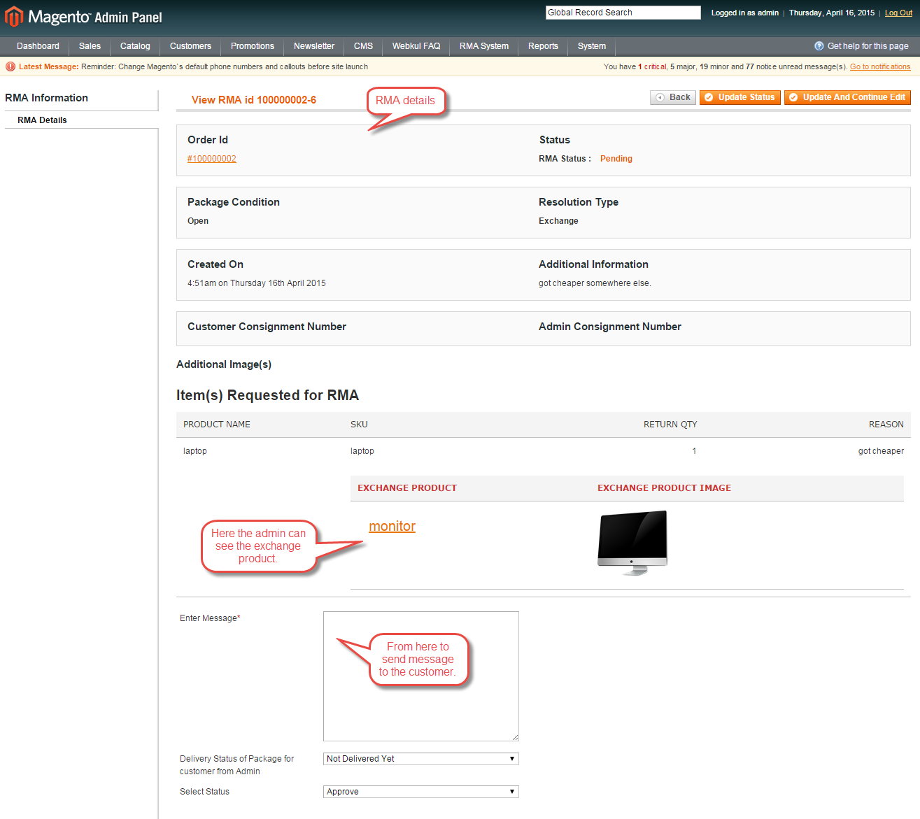The height and width of the screenshot is (819, 920).
Task: Click the Magento logo icon
Action: pos(14,17)
